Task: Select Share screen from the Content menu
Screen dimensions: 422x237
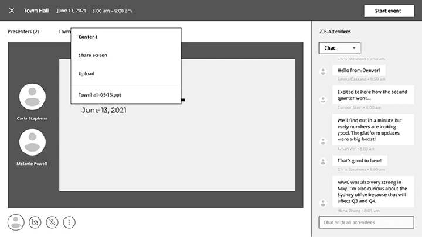Action: click(x=93, y=55)
